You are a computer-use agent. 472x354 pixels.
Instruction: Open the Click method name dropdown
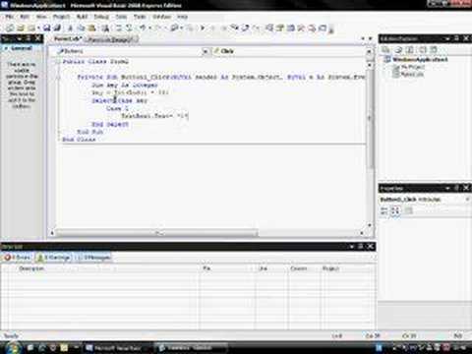[x=369, y=51]
